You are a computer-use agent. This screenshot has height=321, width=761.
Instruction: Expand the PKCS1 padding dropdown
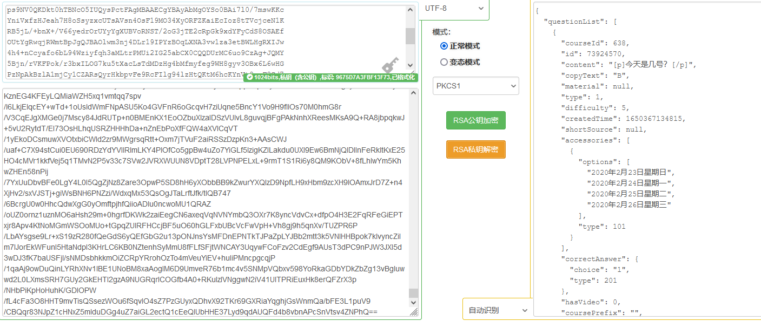tap(475, 86)
